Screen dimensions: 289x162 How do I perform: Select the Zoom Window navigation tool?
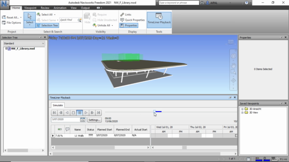[233, 72]
